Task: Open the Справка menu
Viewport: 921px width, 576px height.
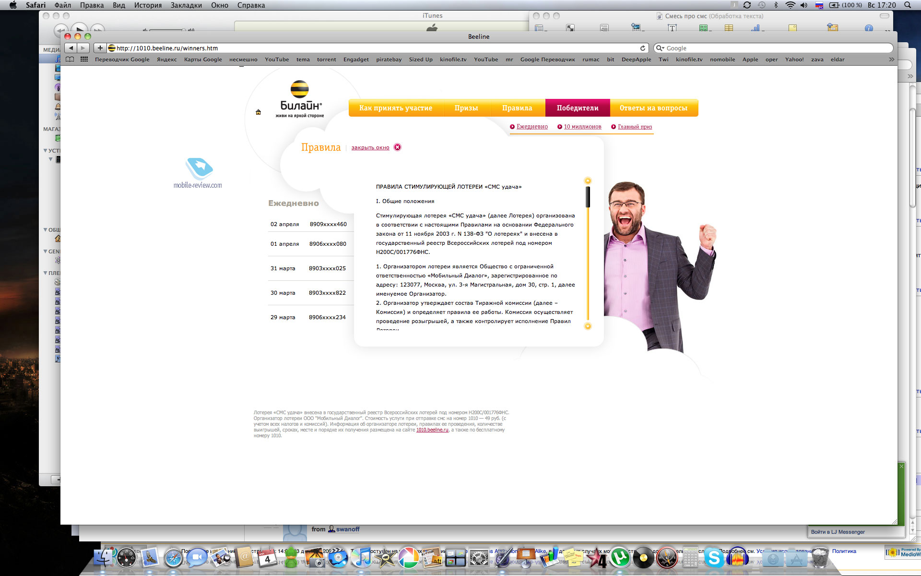Action: coord(251,5)
